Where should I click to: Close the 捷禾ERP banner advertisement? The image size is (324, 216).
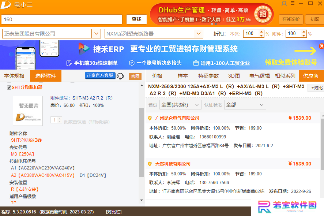(x=321, y=46)
